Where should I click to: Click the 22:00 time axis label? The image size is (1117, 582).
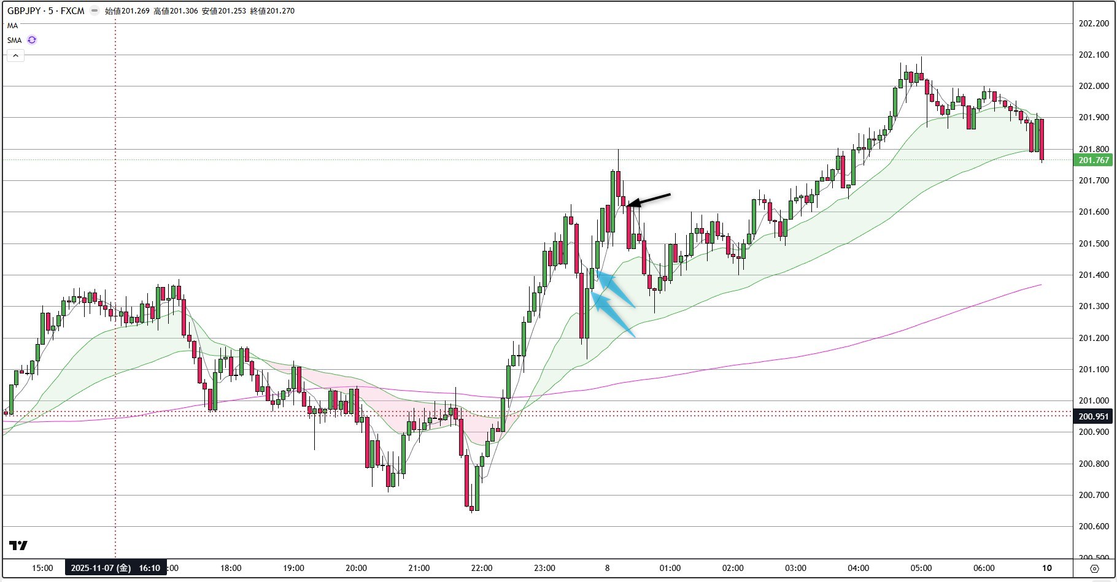pyautogui.click(x=481, y=568)
